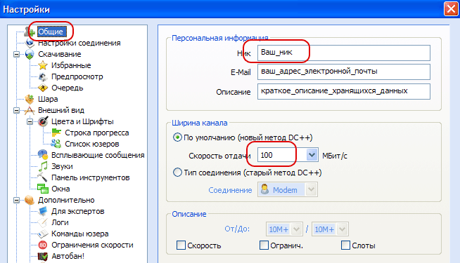Click the Скачивание download globe icon

(x=30, y=54)
